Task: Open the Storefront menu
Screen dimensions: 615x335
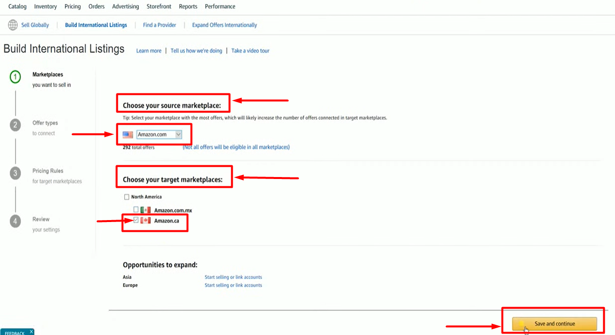Action: [159, 6]
